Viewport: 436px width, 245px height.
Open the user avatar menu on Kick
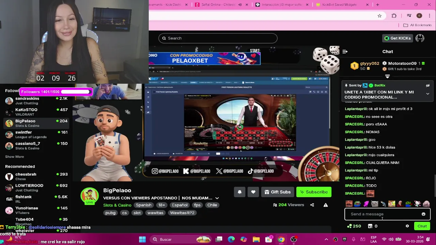point(420,38)
